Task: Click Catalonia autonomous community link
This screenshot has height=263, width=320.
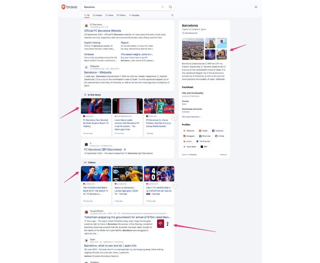Action: point(186,112)
